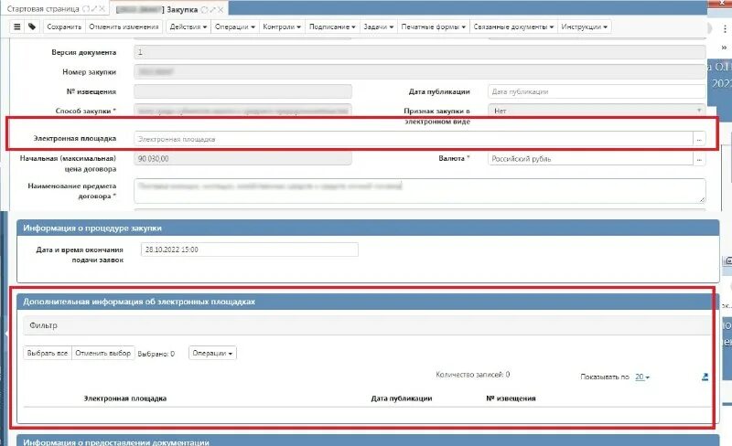The height and width of the screenshot is (446, 732).
Task: Open the Операции dropdown in the electronic platforms section
Action: pyautogui.click(x=212, y=353)
